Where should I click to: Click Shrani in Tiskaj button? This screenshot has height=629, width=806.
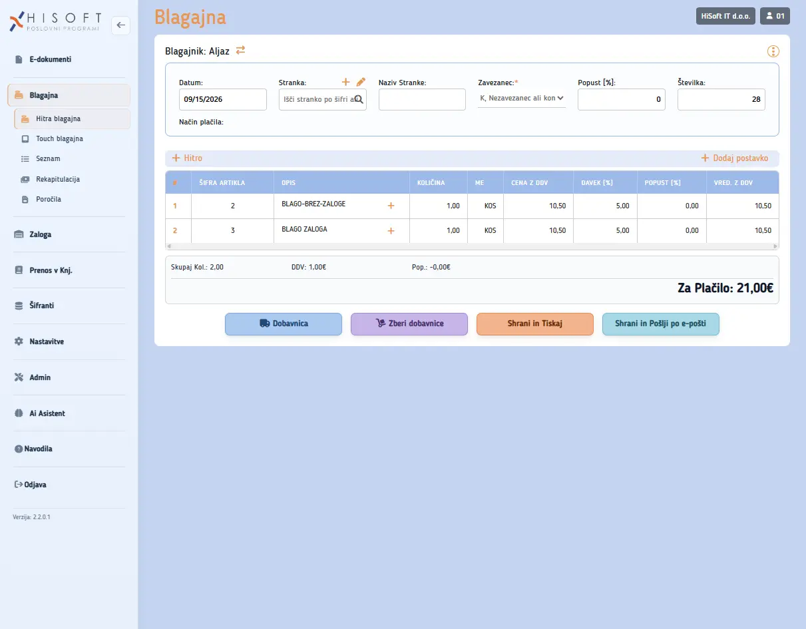535,324
